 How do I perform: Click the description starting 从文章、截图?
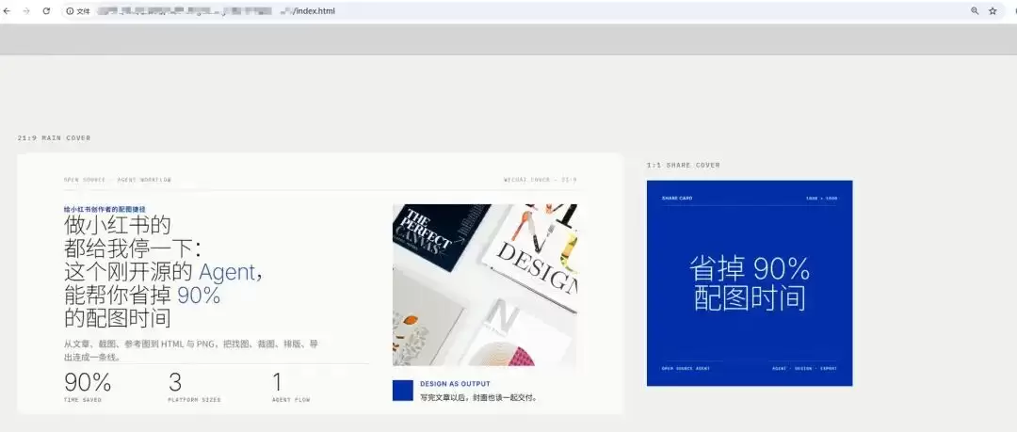(x=191, y=350)
